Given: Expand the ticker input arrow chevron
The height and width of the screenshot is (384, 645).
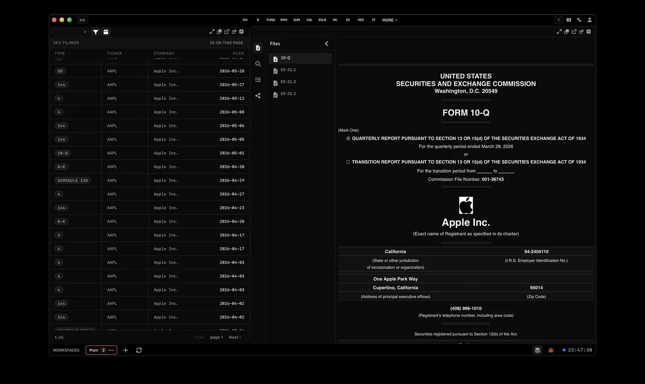Looking at the screenshot, I should [85, 32].
